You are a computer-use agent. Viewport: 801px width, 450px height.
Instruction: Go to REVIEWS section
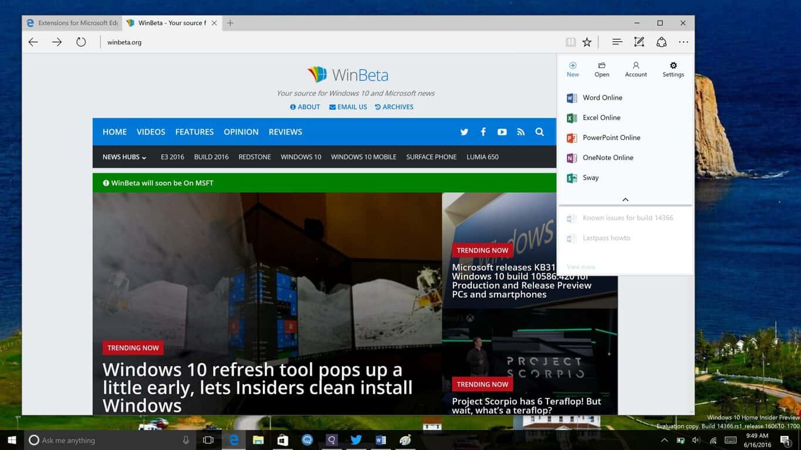(285, 132)
